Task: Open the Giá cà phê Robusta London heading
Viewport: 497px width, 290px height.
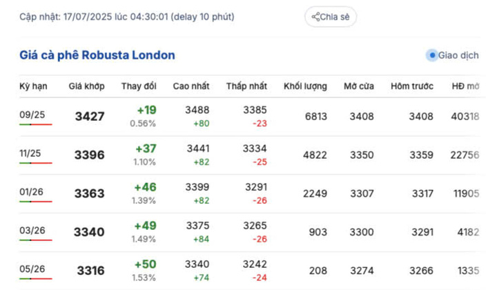Action: coord(97,55)
